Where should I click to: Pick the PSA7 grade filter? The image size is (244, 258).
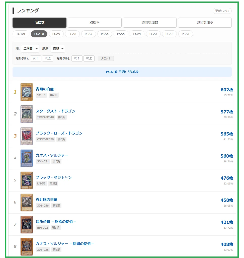click(x=89, y=34)
